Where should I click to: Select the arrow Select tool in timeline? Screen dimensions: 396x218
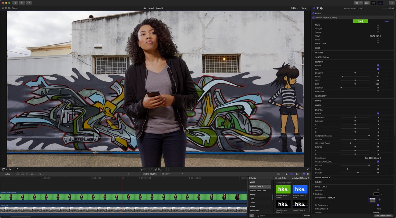41,174
